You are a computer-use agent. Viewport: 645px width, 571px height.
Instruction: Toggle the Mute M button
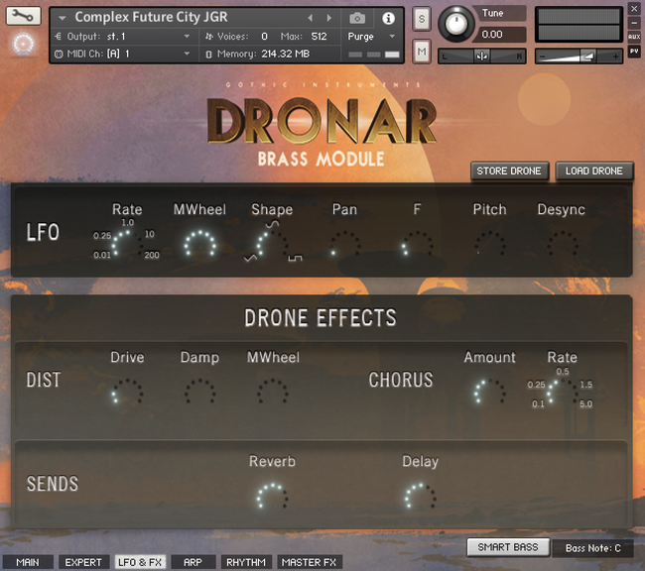(x=422, y=52)
